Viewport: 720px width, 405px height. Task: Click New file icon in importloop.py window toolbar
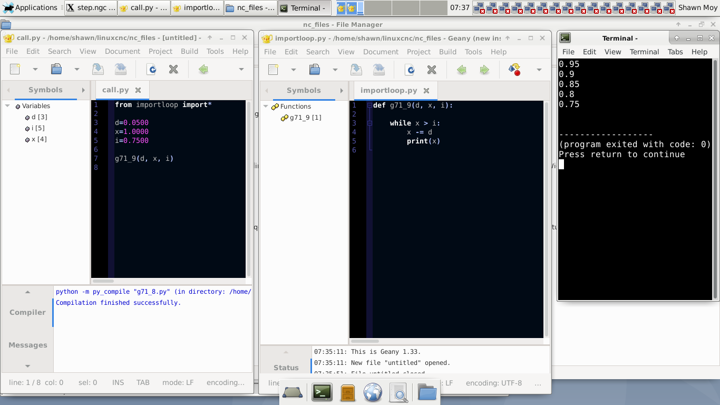273,70
